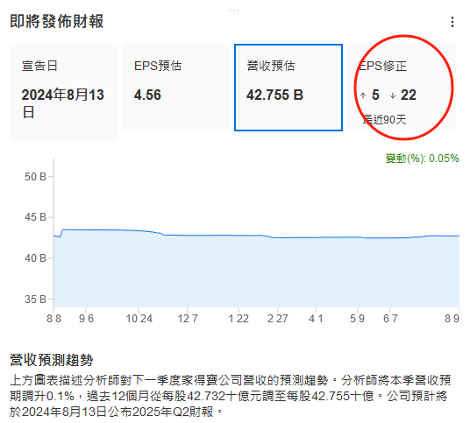This screenshot has width=470, height=423.
Task: Select the EPS修正 revisions card
Action: 401,88
